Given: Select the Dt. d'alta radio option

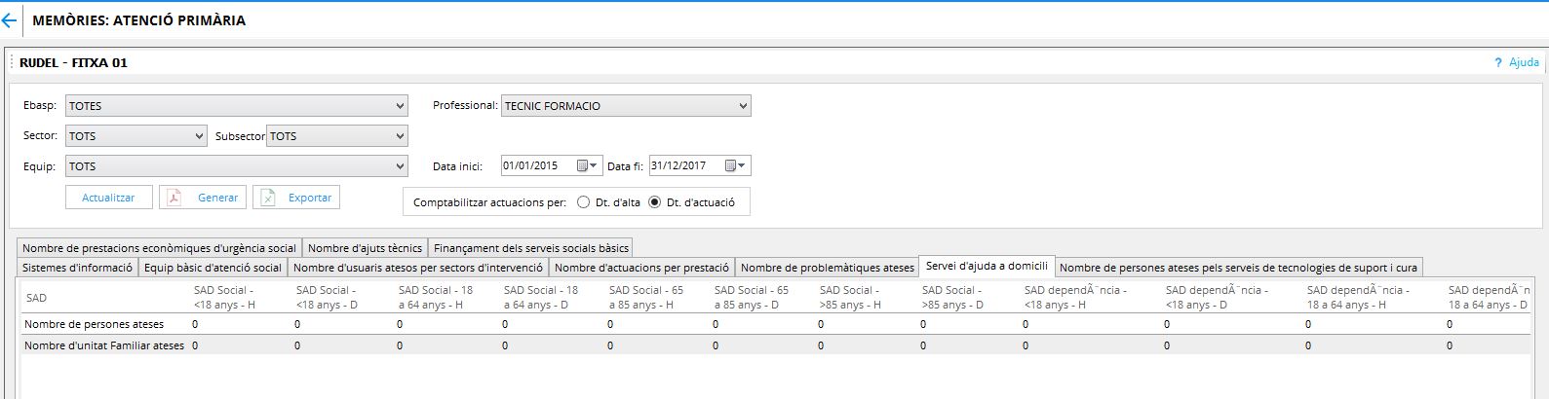Looking at the screenshot, I should 583,202.
